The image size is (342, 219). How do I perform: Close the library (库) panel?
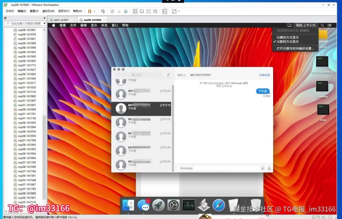tap(44, 18)
